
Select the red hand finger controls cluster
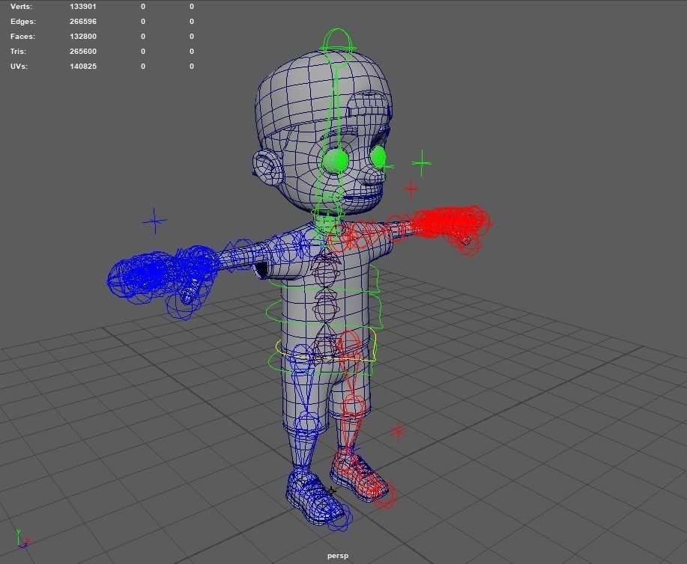tap(451, 223)
